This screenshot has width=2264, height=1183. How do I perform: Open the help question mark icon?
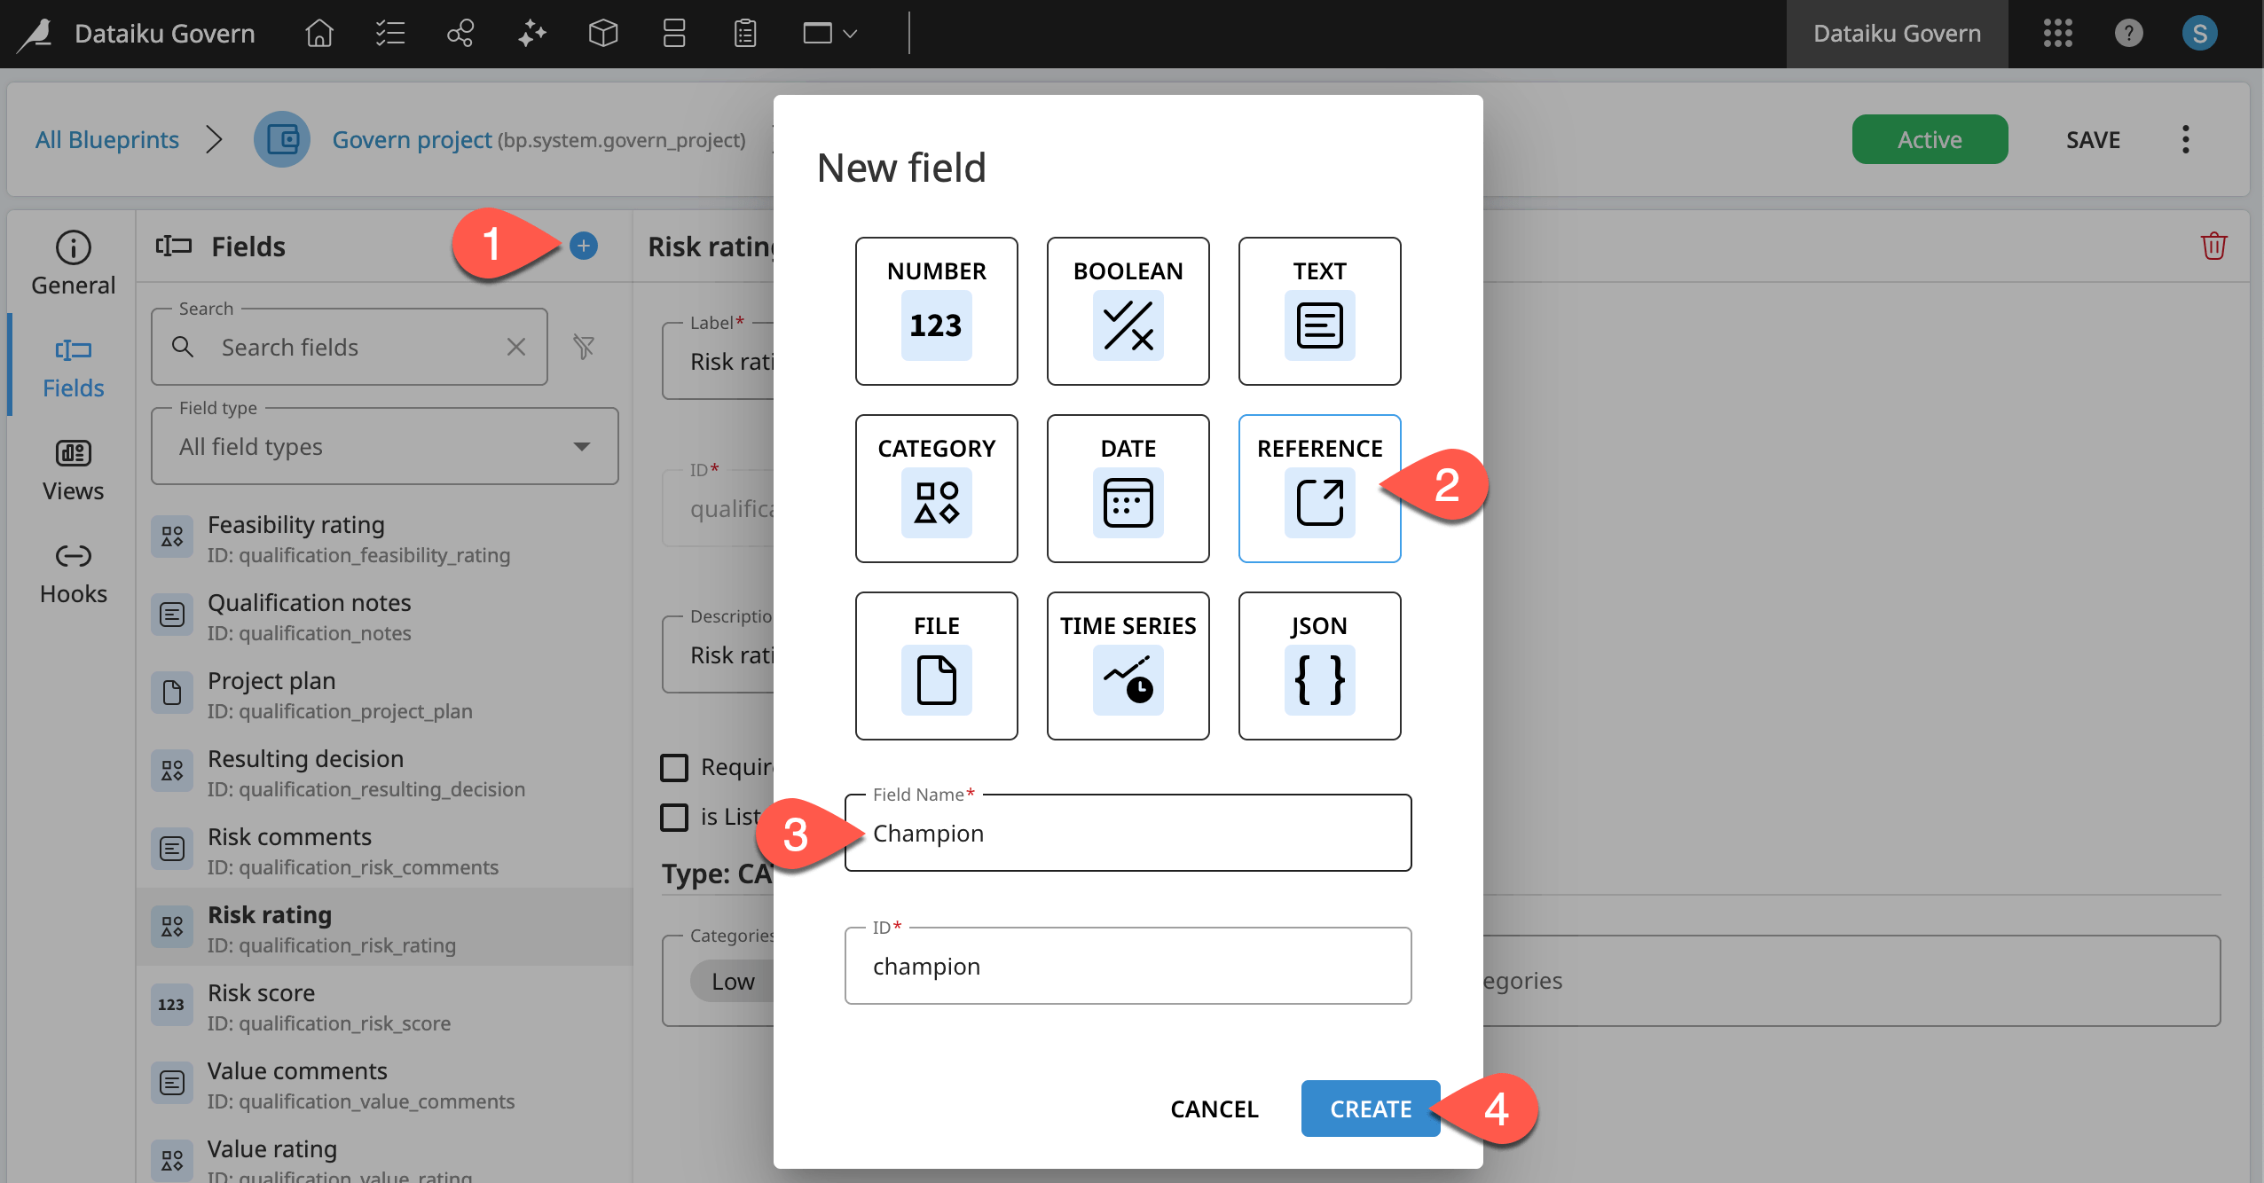coord(2128,34)
